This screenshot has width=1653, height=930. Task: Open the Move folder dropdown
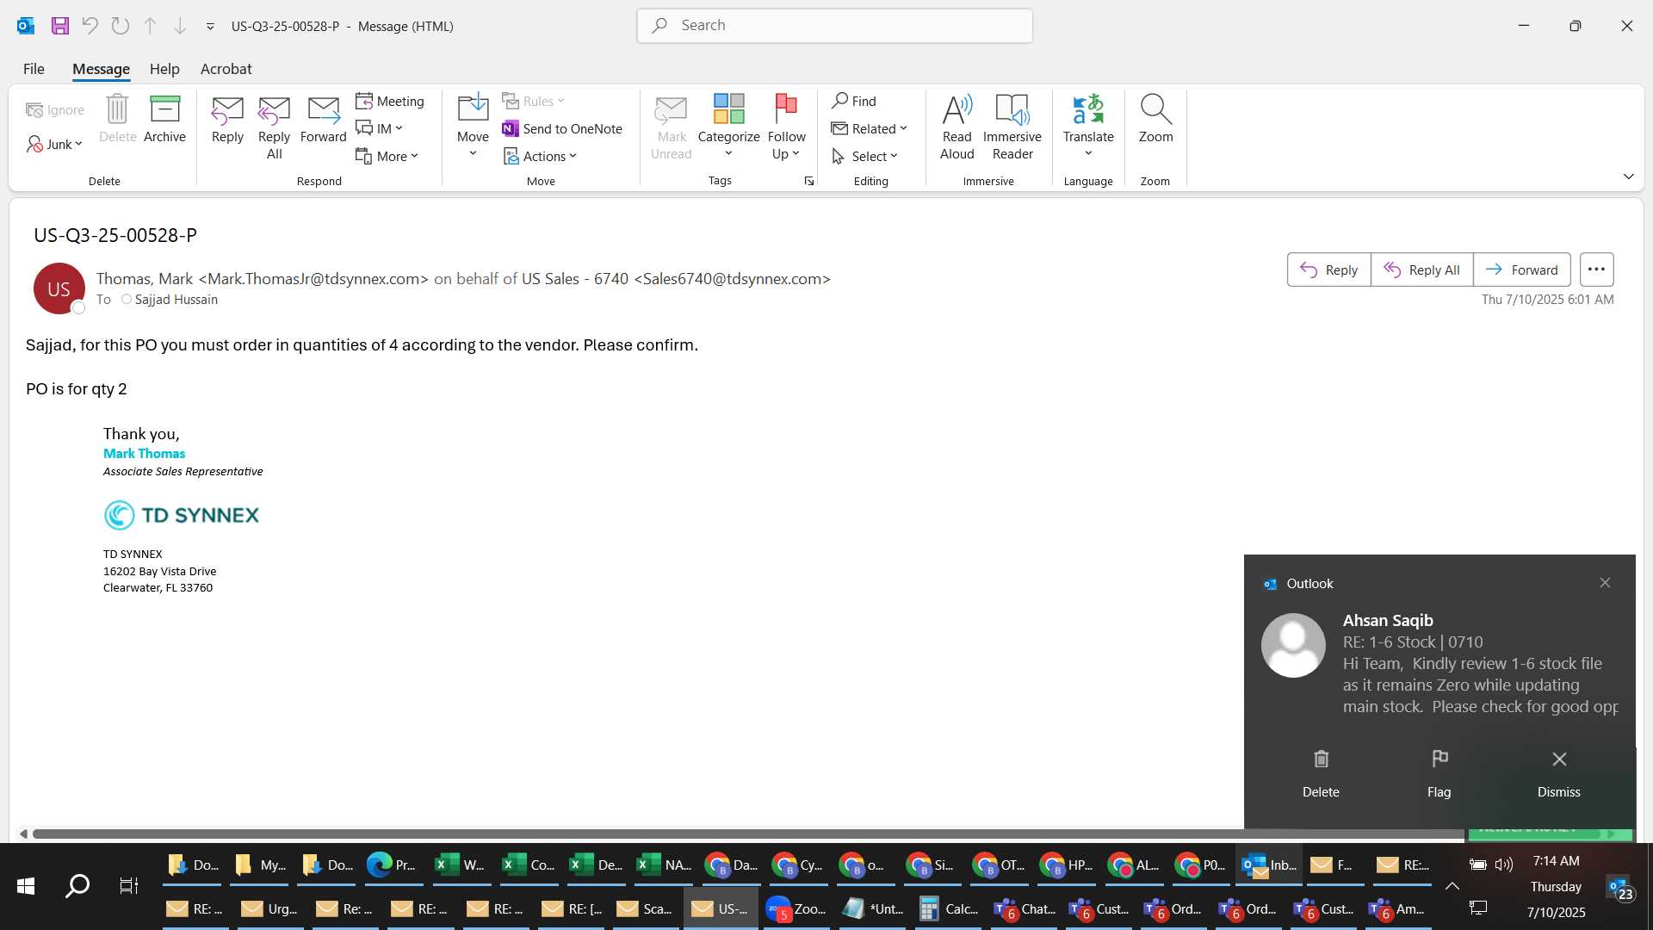point(473,126)
